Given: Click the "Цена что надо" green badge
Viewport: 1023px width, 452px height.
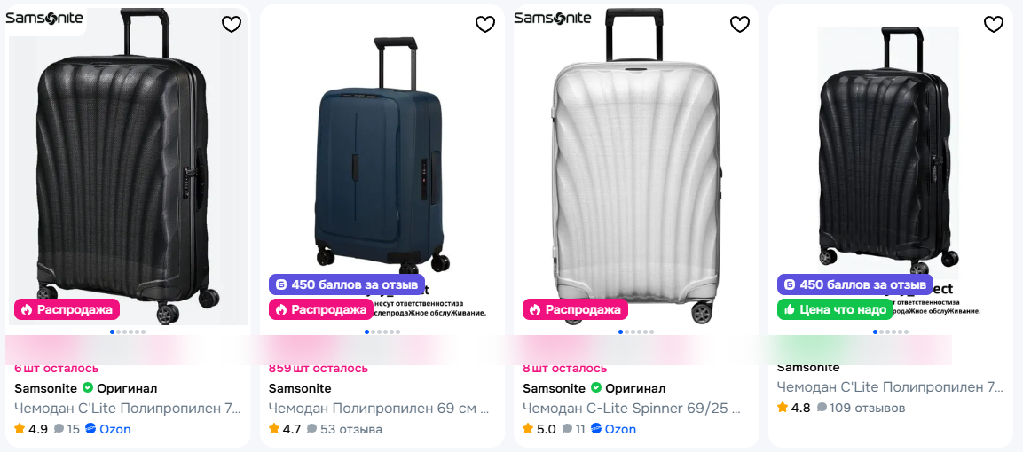Looking at the screenshot, I should coord(835,309).
